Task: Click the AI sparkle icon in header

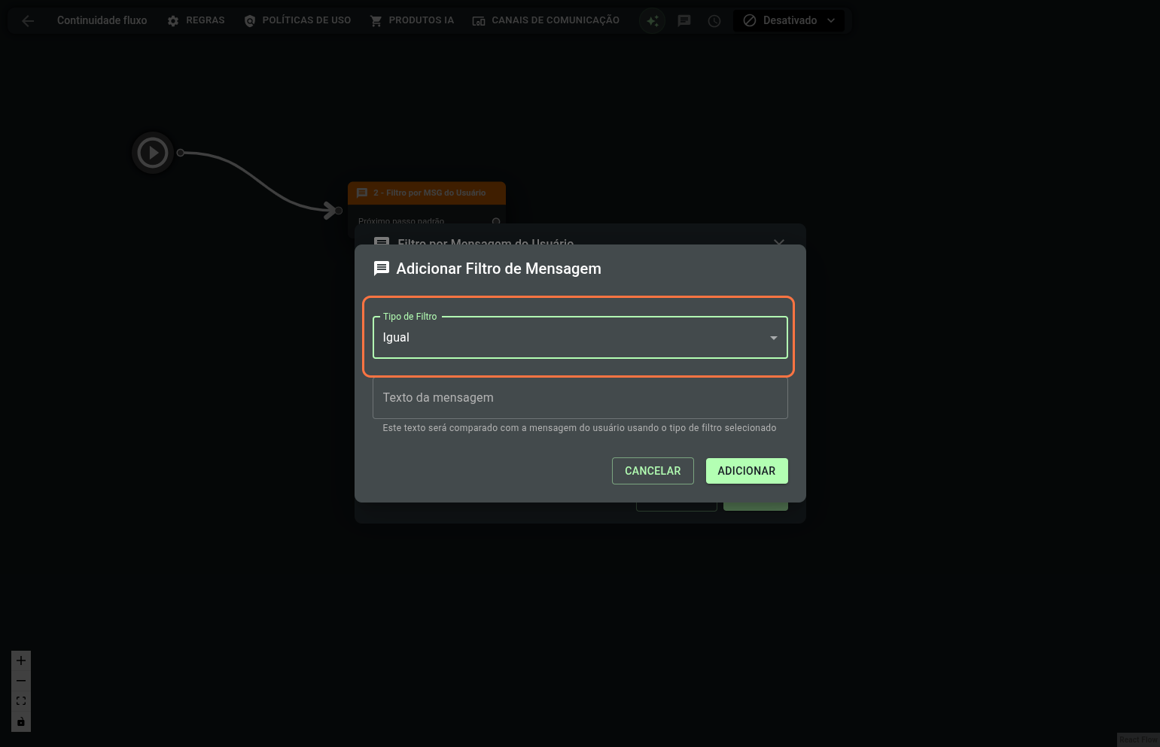Action: [653, 21]
